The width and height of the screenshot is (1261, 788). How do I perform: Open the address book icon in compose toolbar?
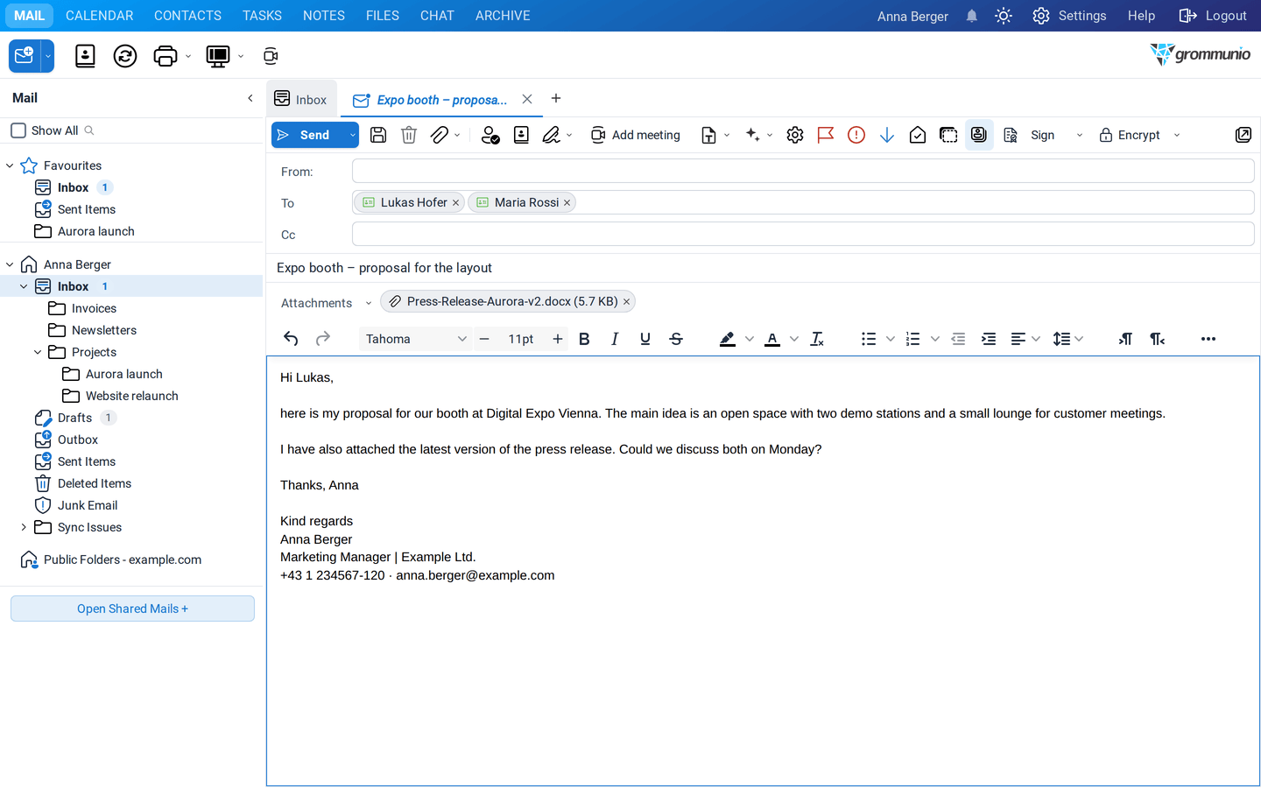pos(521,135)
